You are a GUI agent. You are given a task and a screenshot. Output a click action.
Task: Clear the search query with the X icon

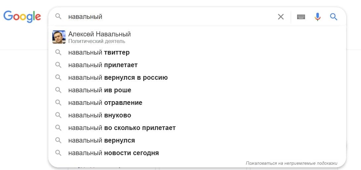coord(281,17)
